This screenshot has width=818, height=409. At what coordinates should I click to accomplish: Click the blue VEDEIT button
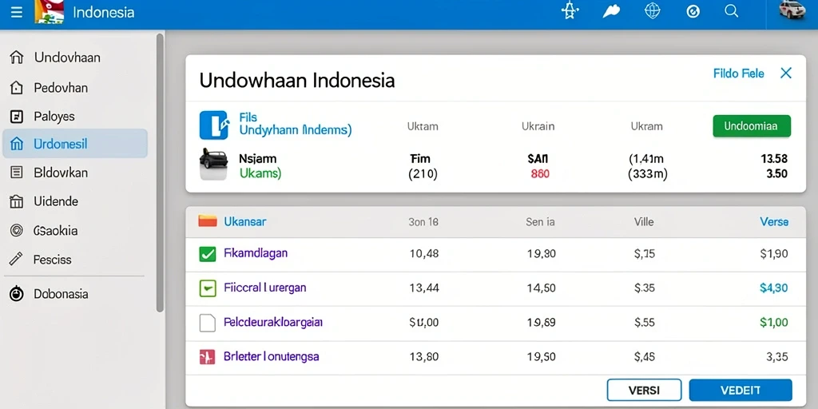point(741,390)
